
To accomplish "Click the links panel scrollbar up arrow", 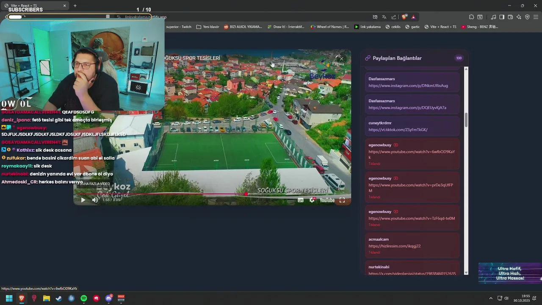I will (x=466, y=69).
